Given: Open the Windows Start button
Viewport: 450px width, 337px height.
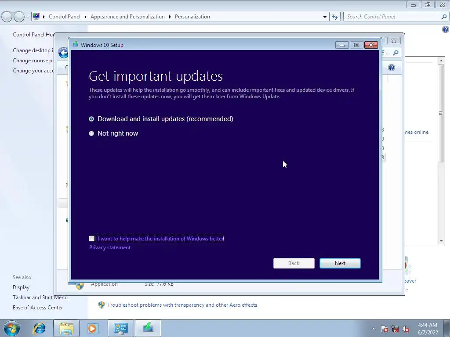Looking at the screenshot, I should coord(11,328).
